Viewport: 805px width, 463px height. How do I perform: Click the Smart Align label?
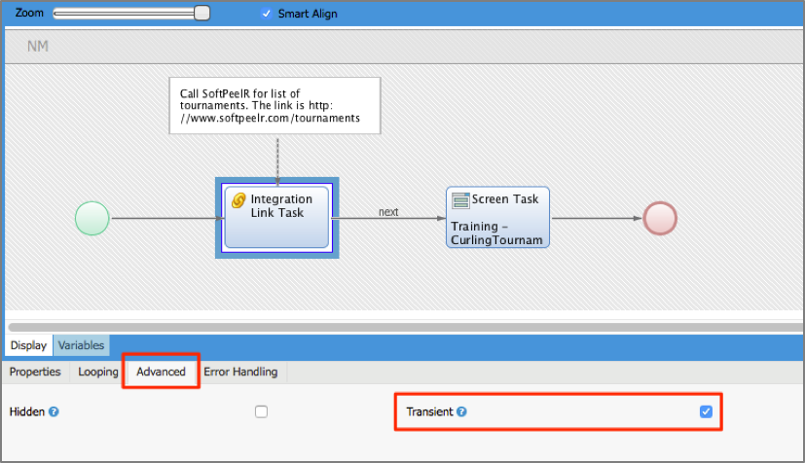(308, 14)
